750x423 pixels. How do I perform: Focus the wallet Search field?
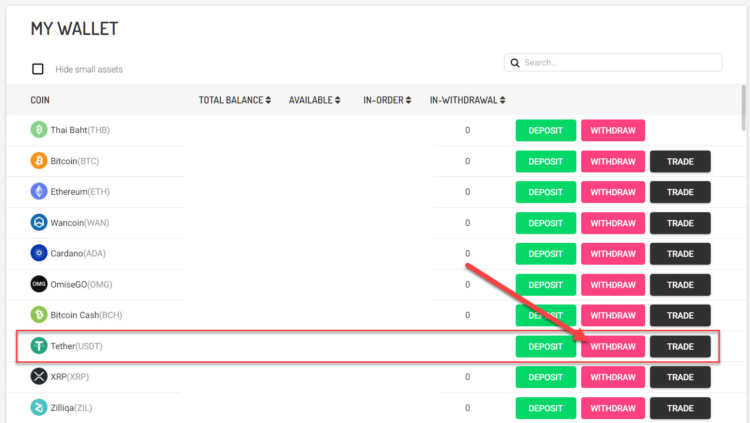pos(613,63)
